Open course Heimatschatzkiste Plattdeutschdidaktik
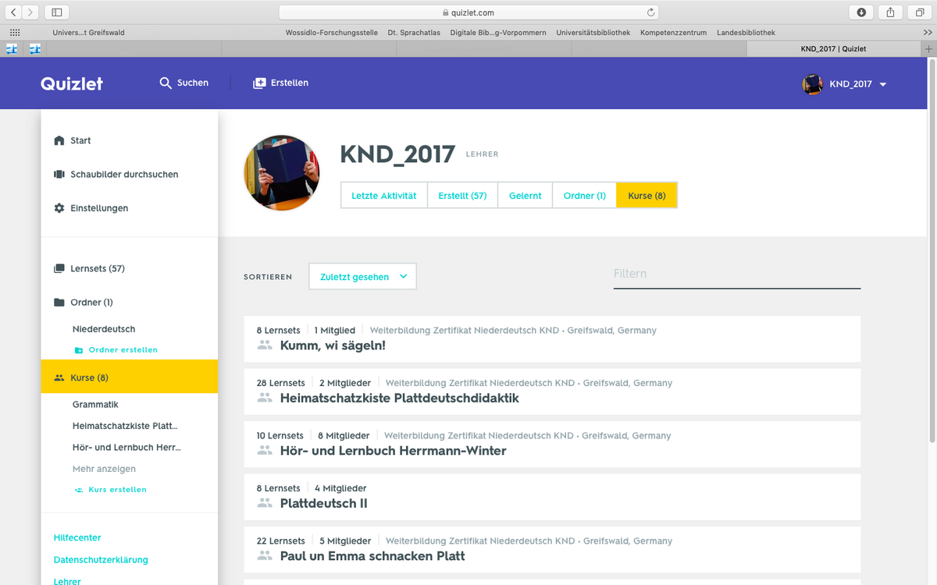The image size is (937, 585). [x=399, y=398]
